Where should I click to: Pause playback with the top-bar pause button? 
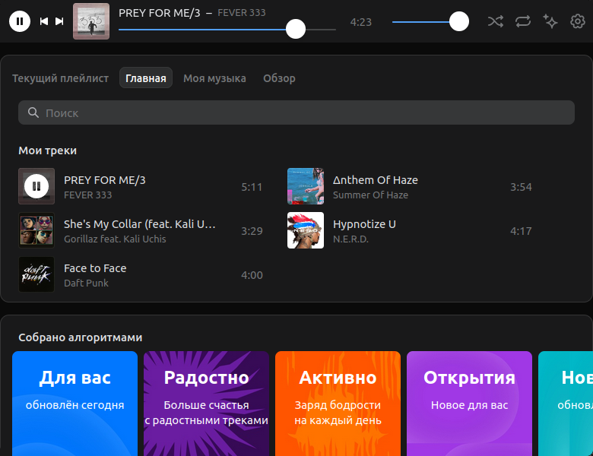pos(20,21)
